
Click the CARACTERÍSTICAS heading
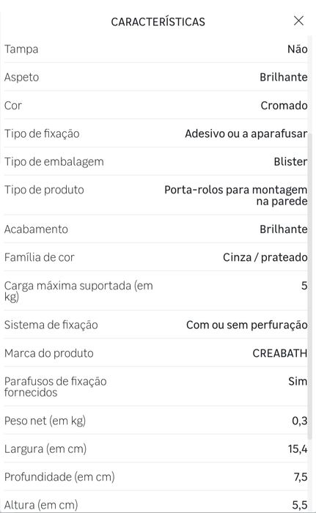[x=158, y=21]
